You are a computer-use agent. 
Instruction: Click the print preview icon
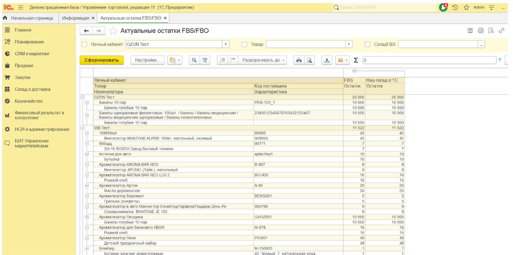click(x=309, y=60)
